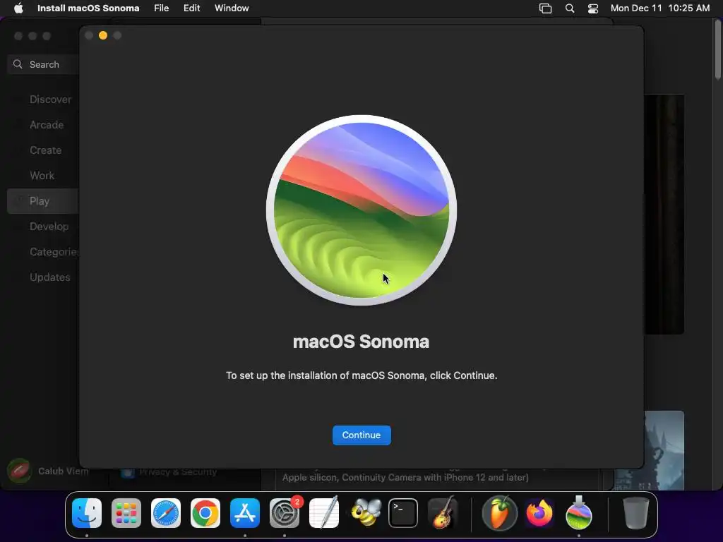This screenshot has height=542, width=723.
Task: Launch Google Chrome from the Dock
Action: pyautogui.click(x=205, y=513)
